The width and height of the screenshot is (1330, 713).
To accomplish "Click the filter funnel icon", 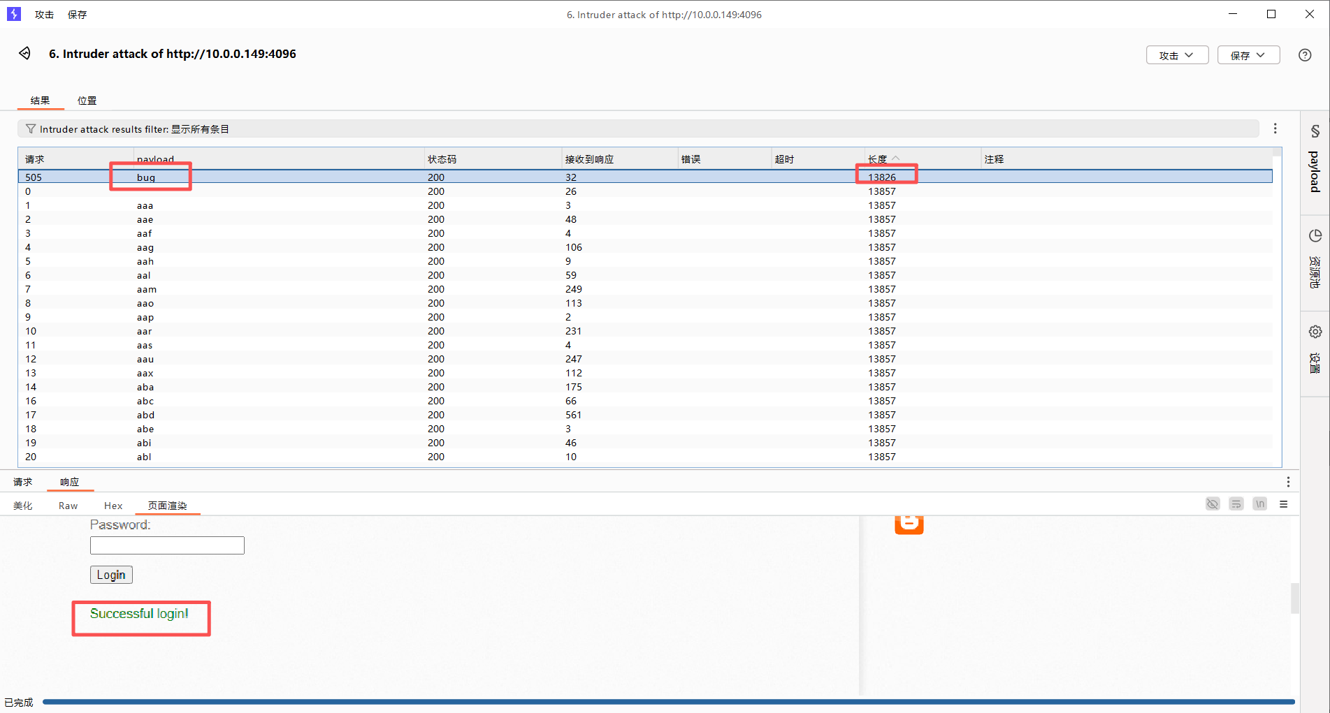I will coord(30,129).
